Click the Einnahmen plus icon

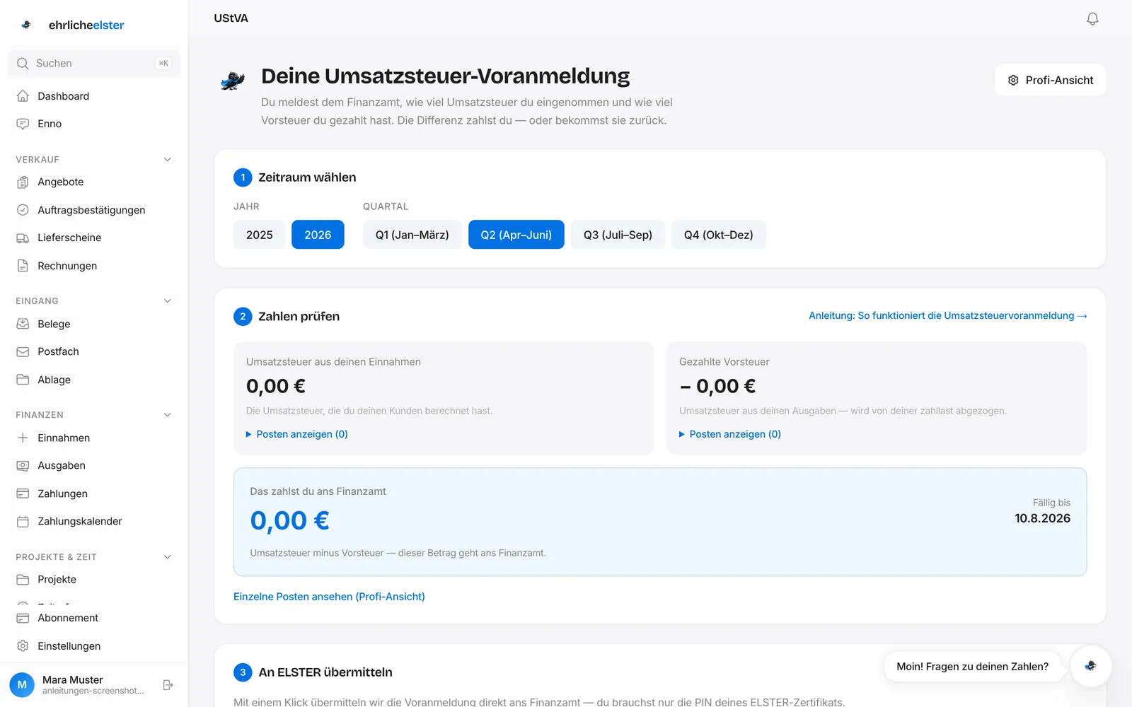[x=23, y=438]
